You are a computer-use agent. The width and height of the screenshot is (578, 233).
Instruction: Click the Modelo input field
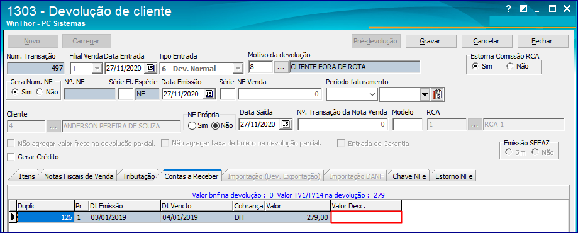pos(408,125)
